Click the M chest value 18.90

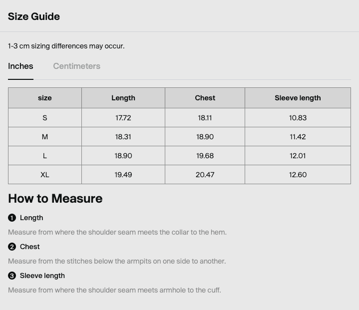pyautogui.click(x=205, y=137)
